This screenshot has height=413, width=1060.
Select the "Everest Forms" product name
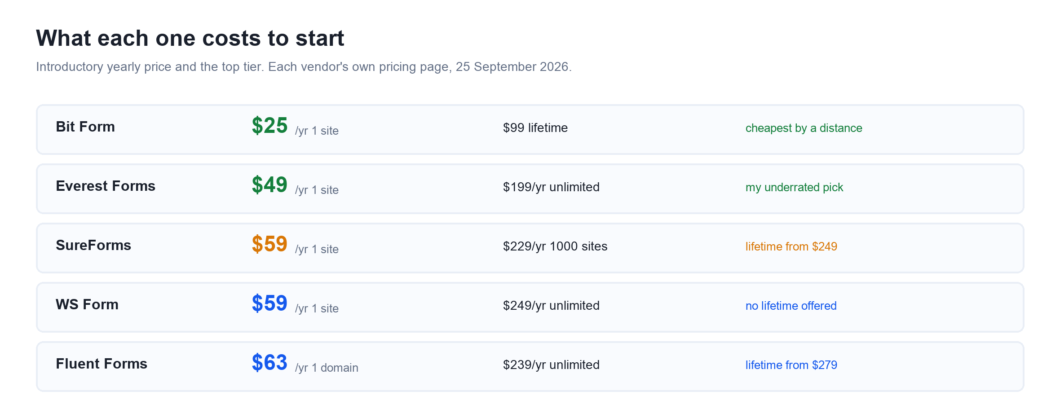tap(106, 186)
